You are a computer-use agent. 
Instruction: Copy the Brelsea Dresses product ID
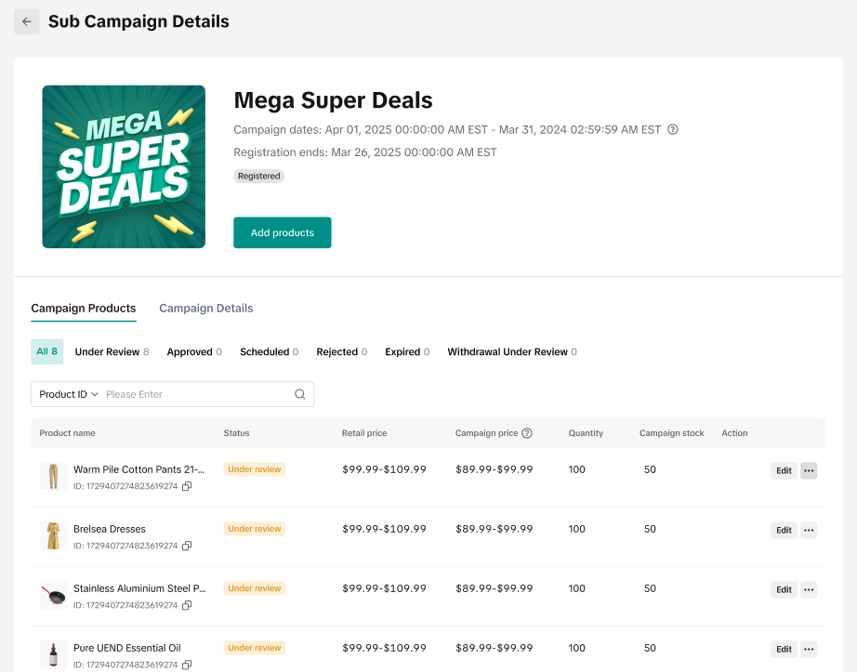[x=187, y=546]
